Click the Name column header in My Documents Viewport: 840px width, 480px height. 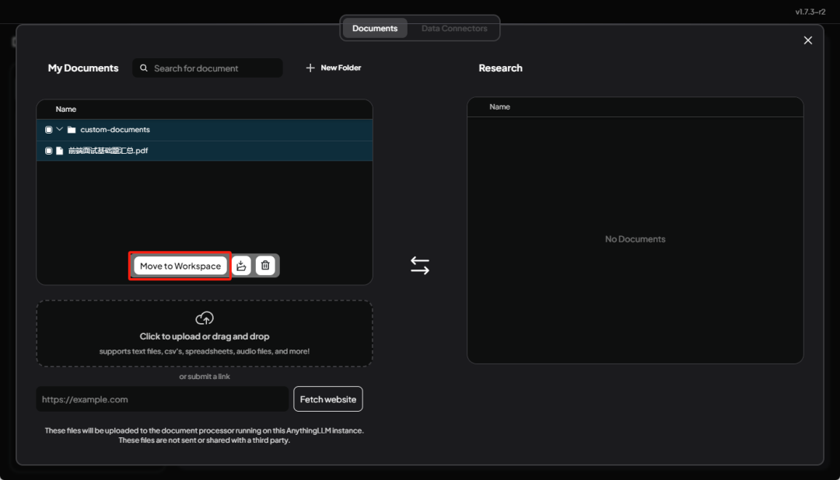(66, 110)
